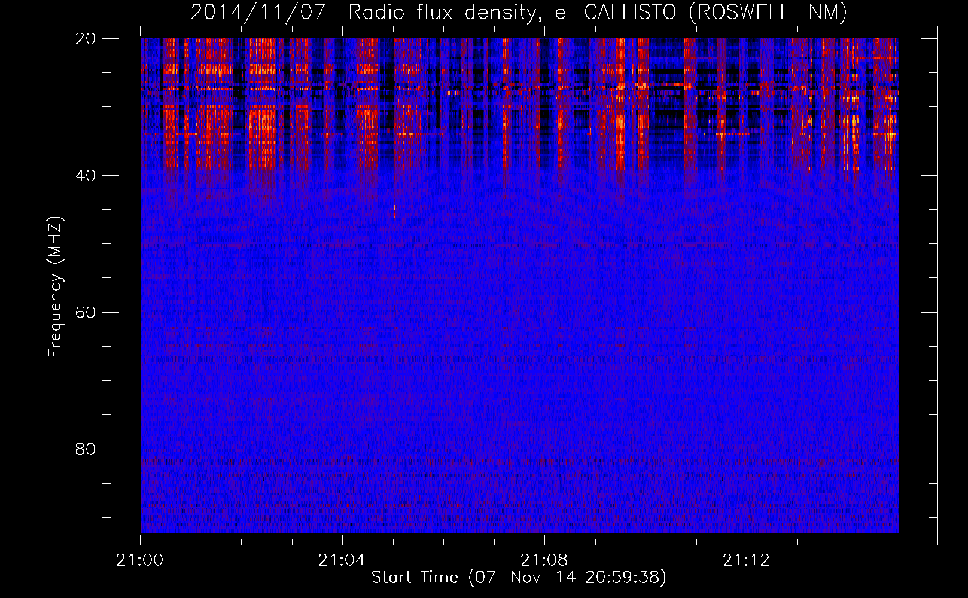
Task: Click the y-axis tick label "60"
Action: (86, 313)
